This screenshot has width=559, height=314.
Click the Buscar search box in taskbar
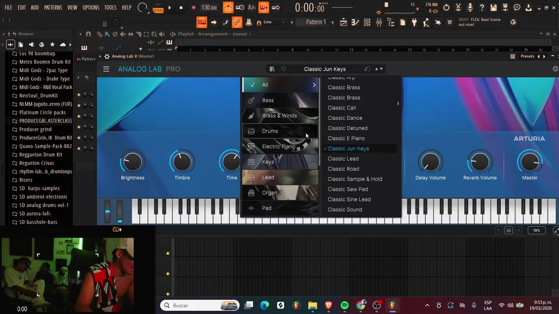[x=200, y=305]
